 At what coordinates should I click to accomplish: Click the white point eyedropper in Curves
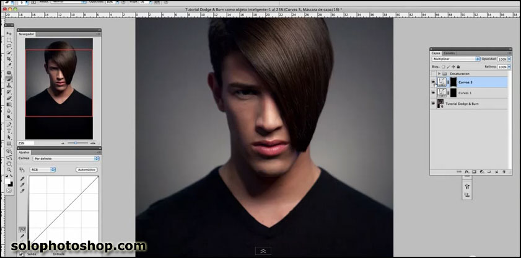tap(22, 190)
